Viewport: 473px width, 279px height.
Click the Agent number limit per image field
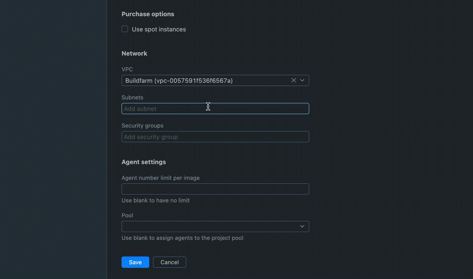(x=215, y=189)
